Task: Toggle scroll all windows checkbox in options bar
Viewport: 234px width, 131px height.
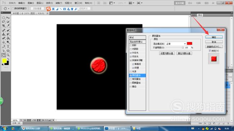Action: [x=13, y=9]
